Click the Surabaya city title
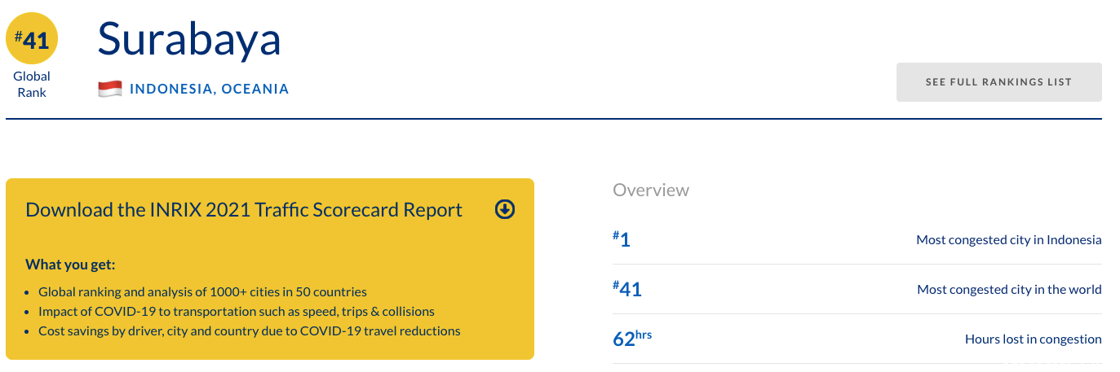Screen dimensions: 1120x372 pos(189,39)
